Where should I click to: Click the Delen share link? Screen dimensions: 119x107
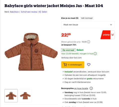[x=44, y=12]
